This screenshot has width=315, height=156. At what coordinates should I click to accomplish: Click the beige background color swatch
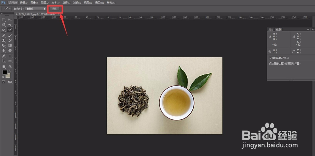pyautogui.click(x=9, y=76)
